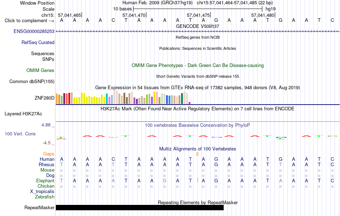Select the X_tropicalis species row label
Viewport: 340px width, 216px height.
42,192
